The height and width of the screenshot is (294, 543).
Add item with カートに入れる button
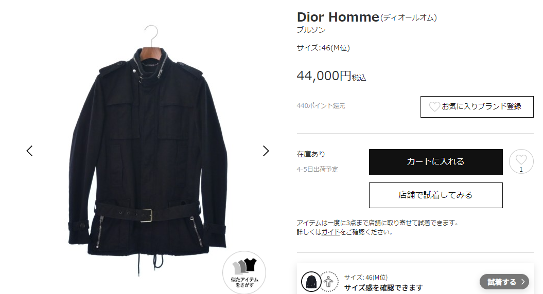click(x=435, y=162)
